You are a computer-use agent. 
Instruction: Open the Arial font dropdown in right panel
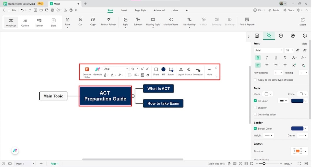(268, 50)
